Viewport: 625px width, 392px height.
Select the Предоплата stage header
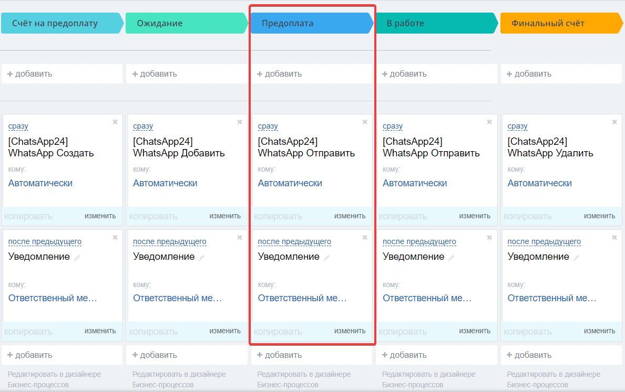coord(310,23)
